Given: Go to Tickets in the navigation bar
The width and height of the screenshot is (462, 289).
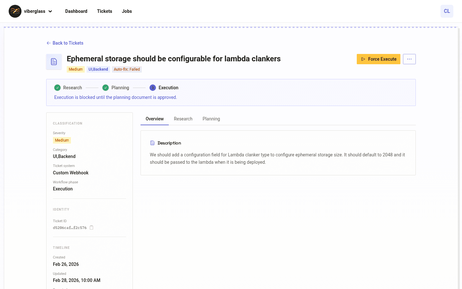Looking at the screenshot, I should coord(105,11).
